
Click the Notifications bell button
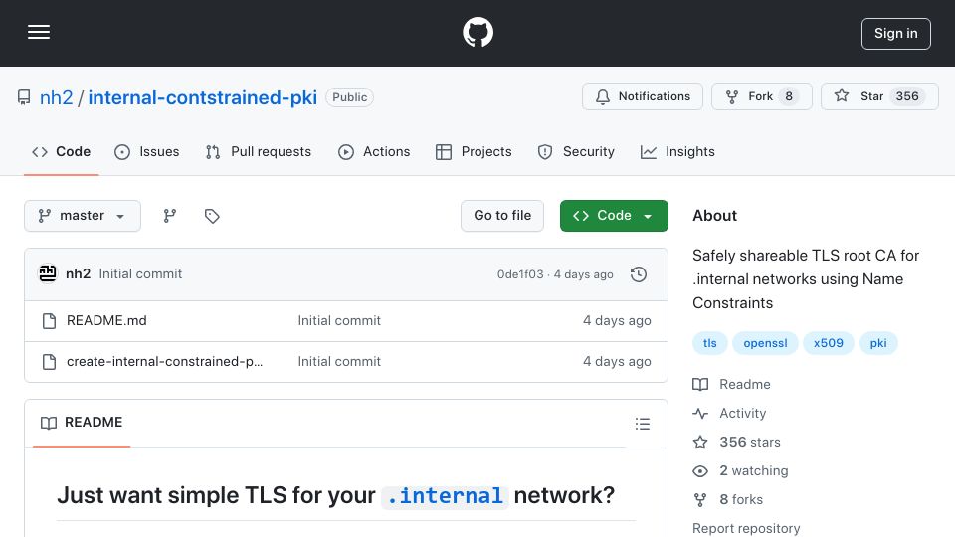pos(642,96)
